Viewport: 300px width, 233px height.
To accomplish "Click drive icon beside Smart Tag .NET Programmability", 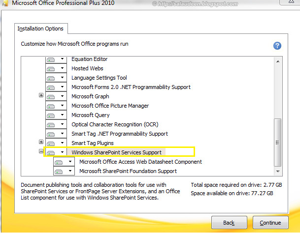I will pyautogui.click(x=51, y=134).
